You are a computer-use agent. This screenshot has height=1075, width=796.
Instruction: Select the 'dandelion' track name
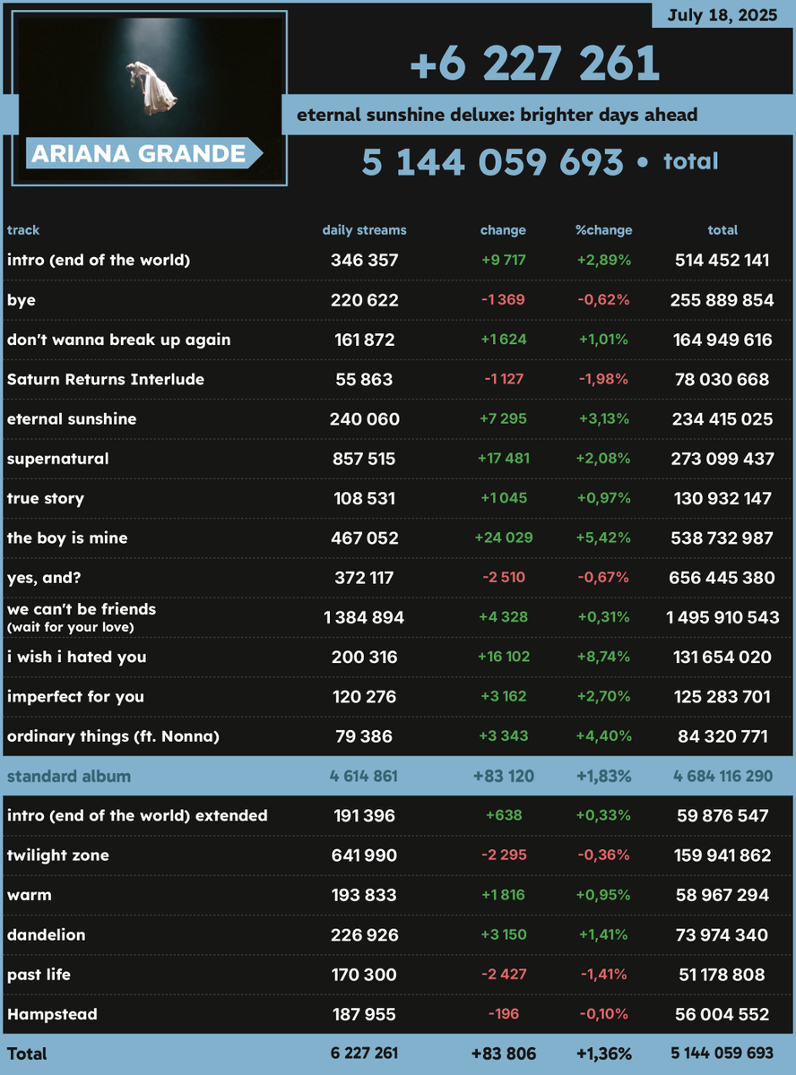click(47, 934)
